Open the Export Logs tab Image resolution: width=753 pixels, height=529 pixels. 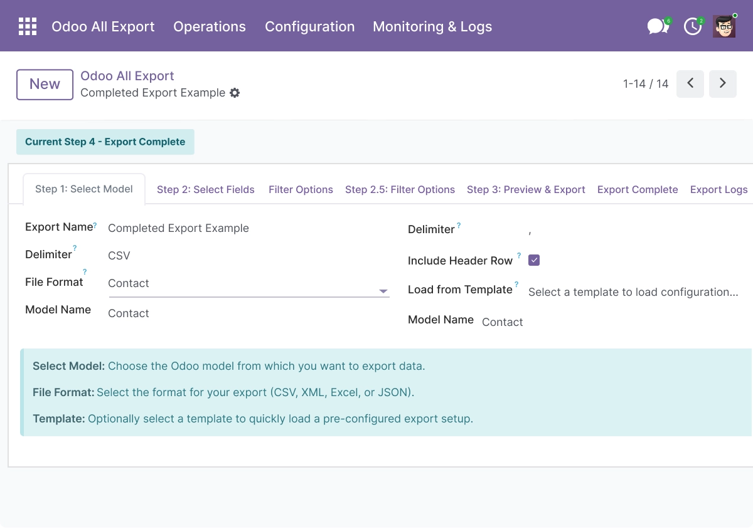click(x=719, y=189)
